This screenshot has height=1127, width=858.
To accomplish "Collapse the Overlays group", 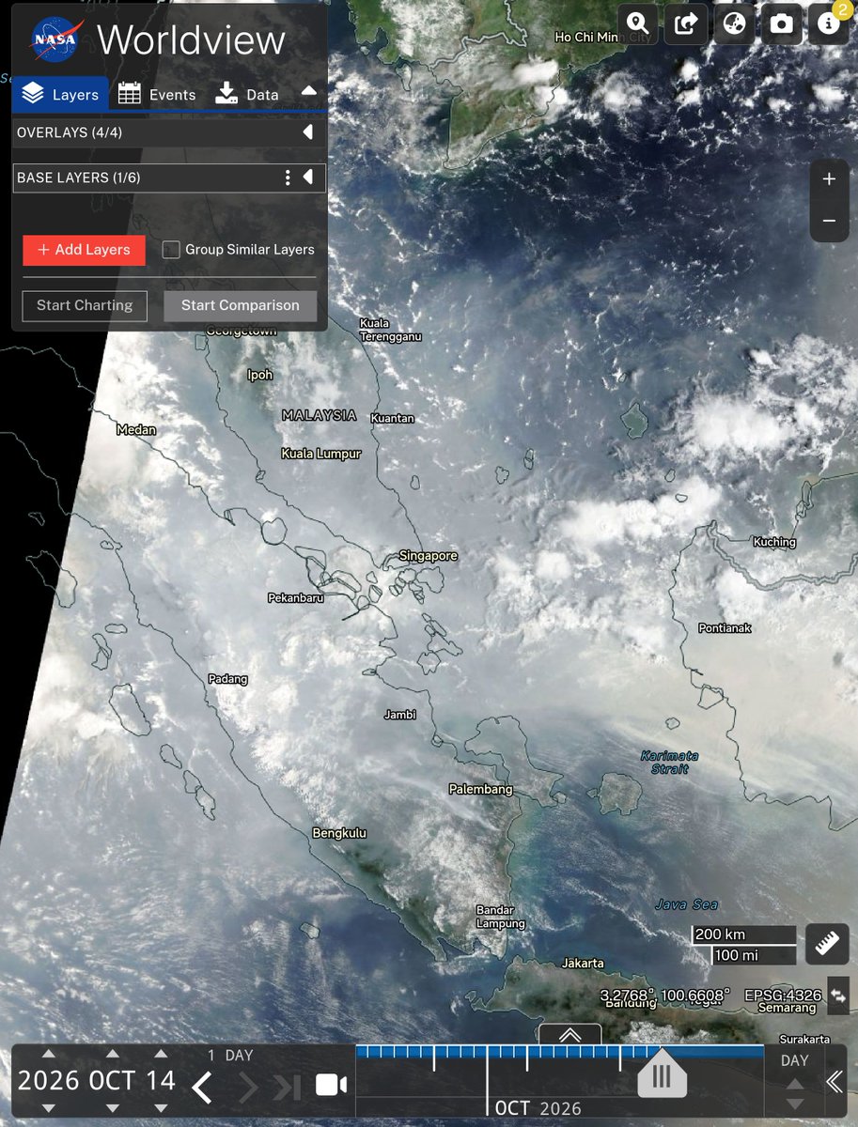I will click(307, 132).
